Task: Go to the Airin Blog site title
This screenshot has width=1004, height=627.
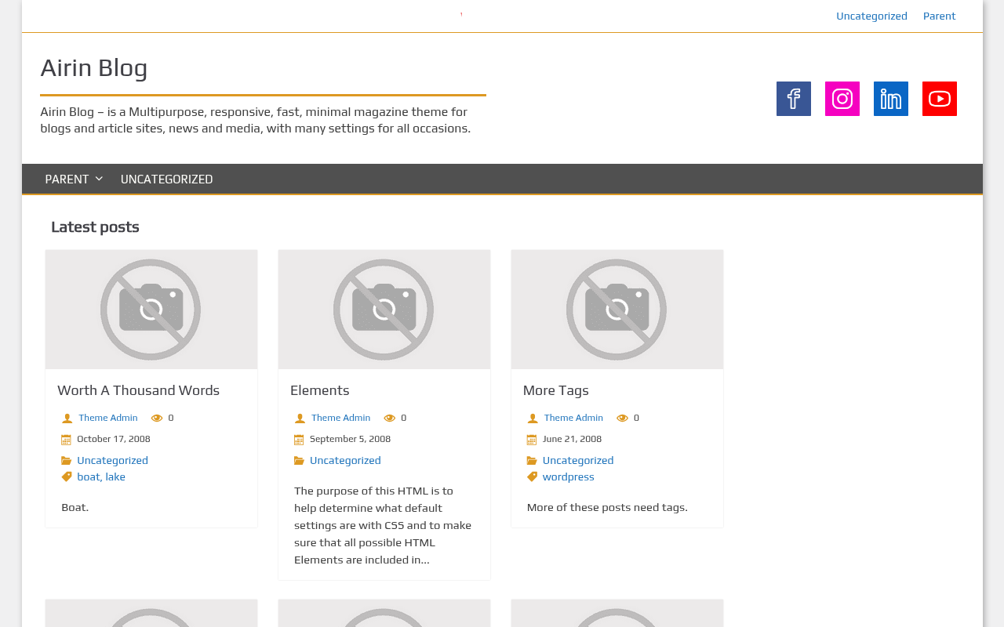Action: point(94,68)
